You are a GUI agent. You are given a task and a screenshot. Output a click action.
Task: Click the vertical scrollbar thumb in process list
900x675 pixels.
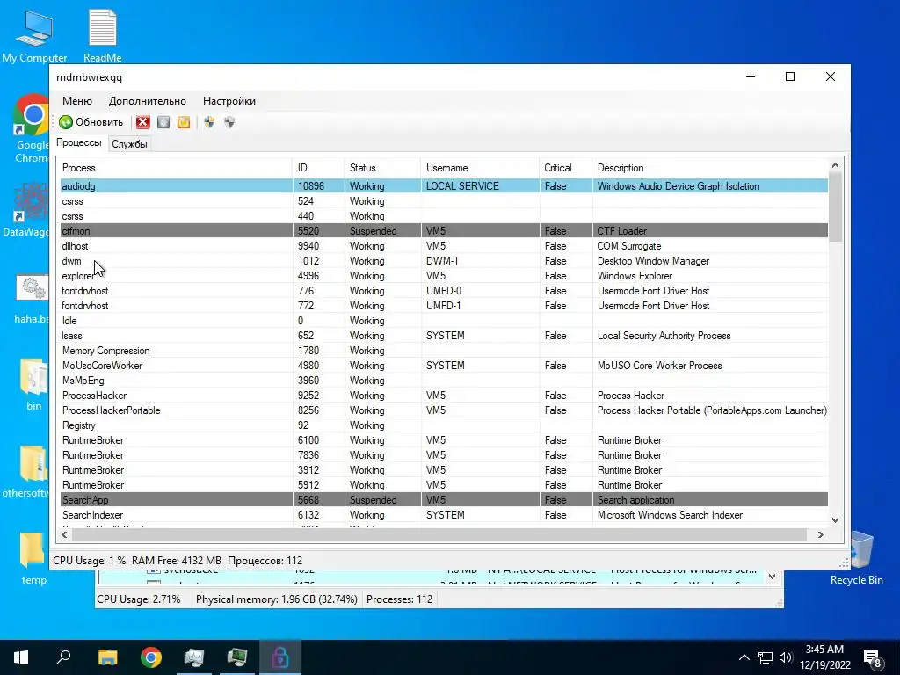835,207
